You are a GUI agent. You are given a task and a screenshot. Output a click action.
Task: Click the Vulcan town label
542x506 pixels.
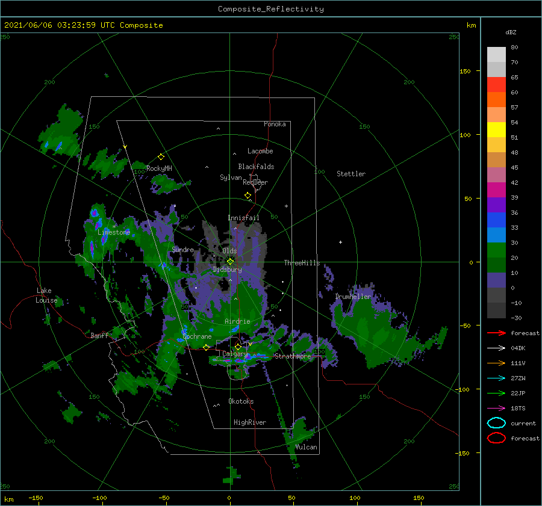pyautogui.click(x=307, y=447)
